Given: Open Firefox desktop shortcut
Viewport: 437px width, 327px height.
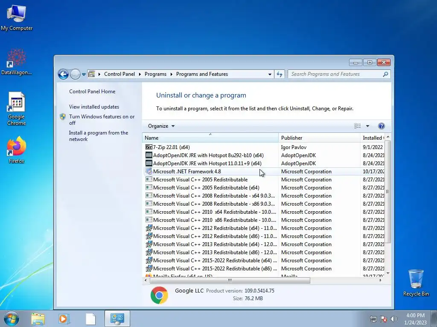Looking at the screenshot, I should 17,150.
